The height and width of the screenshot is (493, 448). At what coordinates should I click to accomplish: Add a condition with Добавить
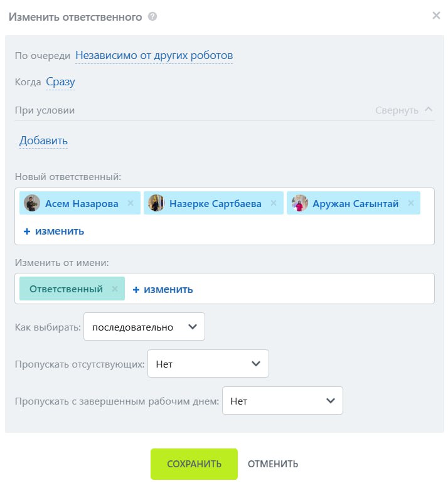pos(43,140)
